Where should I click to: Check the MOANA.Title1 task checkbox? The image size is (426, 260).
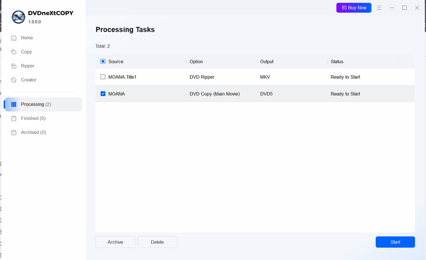click(x=103, y=77)
